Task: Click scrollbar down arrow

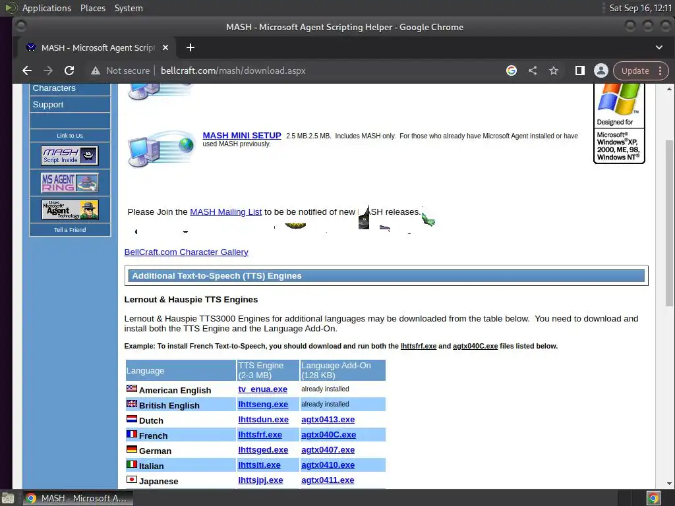Action: coord(669,484)
